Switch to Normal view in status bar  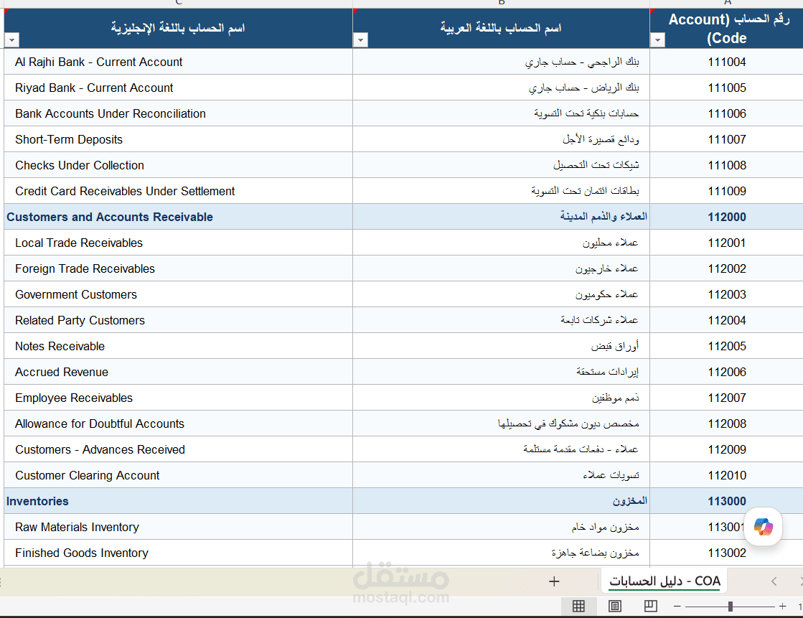[578, 607]
